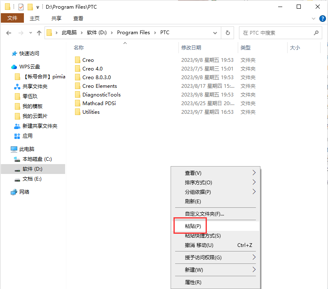Click PTC in the address breadcrumb
328x289 pixels.
click(165, 33)
